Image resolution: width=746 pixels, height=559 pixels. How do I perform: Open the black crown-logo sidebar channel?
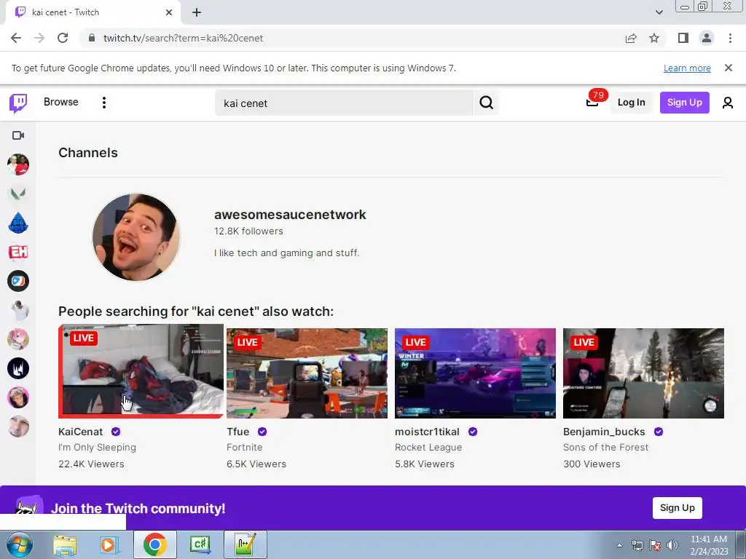[18, 368]
